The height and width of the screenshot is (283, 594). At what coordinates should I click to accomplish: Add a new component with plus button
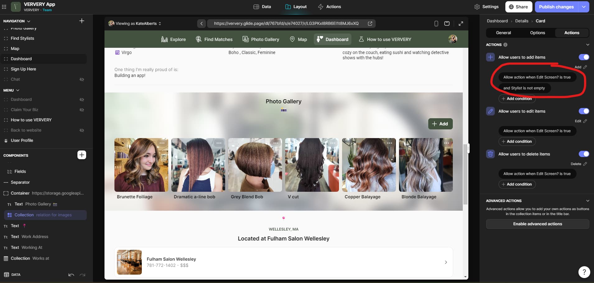coord(82,155)
